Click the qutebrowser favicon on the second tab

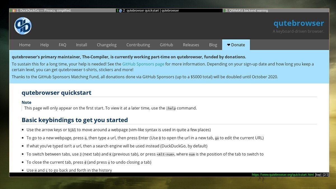(x=120, y=10)
